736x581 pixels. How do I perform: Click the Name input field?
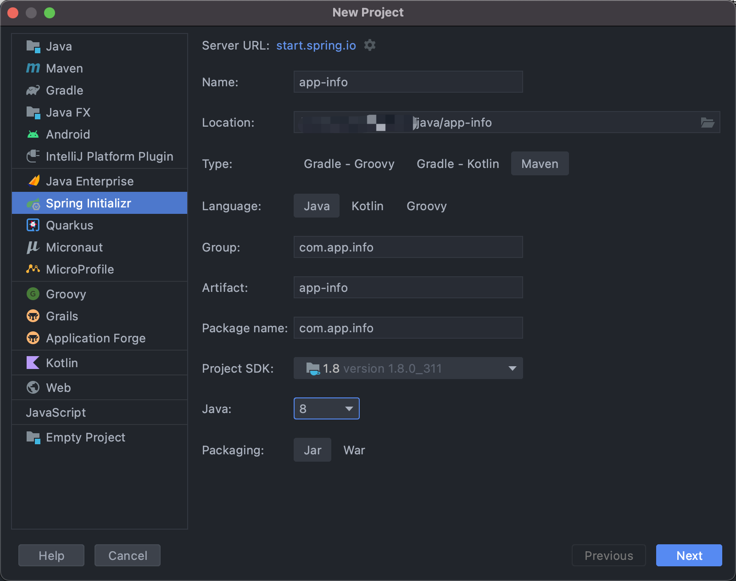click(x=408, y=82)
